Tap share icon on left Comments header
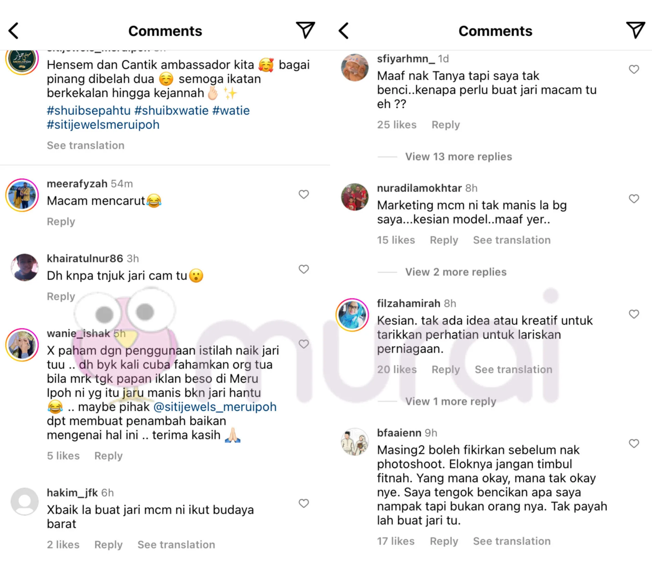The height and width of the screenshot is (561, 652). (x=305, y=30)
